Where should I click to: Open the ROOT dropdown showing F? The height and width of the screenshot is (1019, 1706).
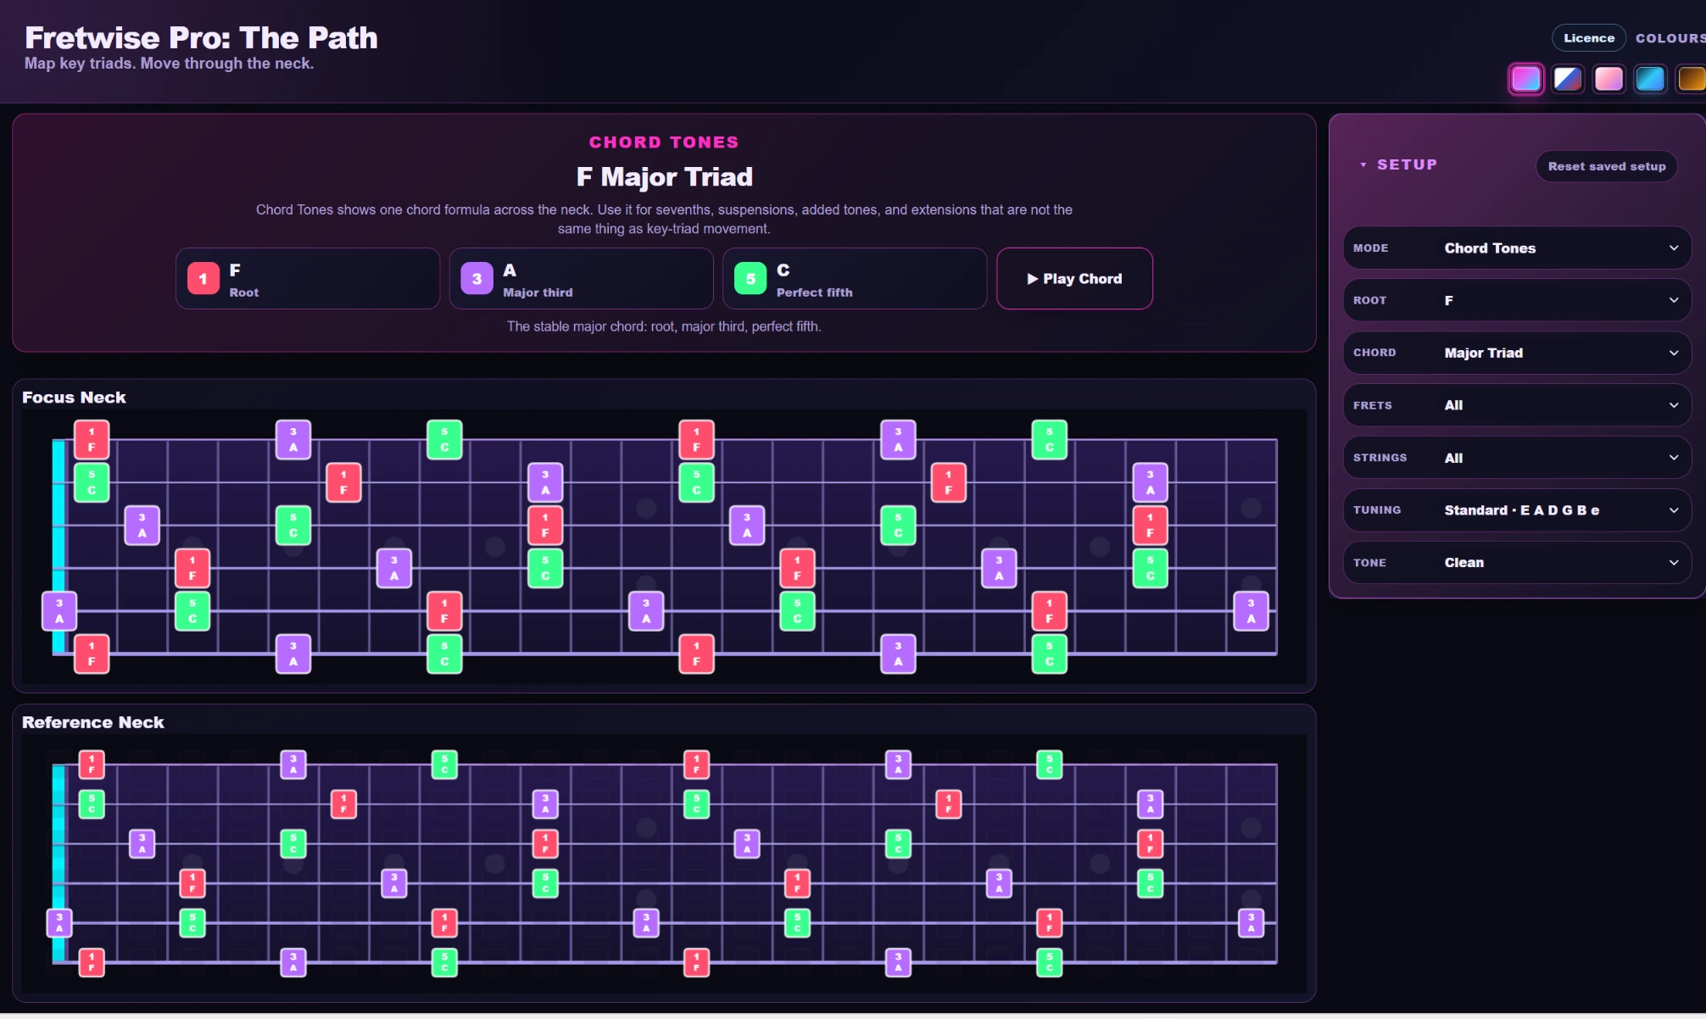[x=1517, y=300]
